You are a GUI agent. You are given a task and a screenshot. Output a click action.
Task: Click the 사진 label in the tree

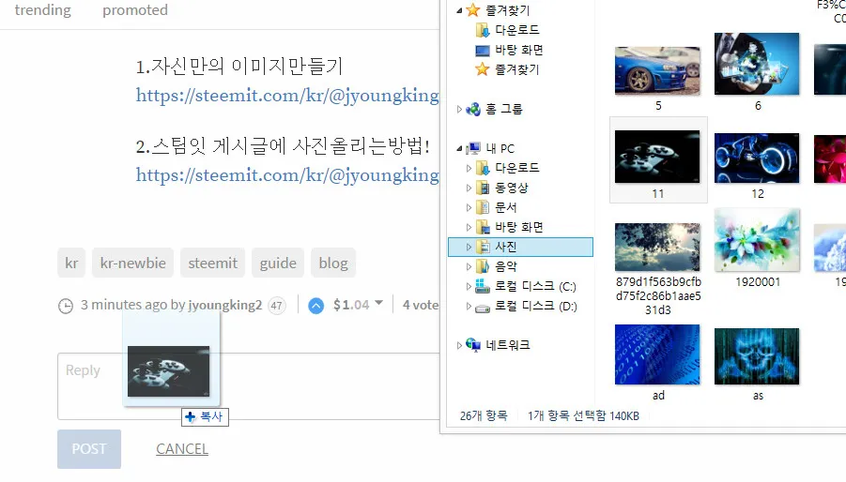coord(505,247)
